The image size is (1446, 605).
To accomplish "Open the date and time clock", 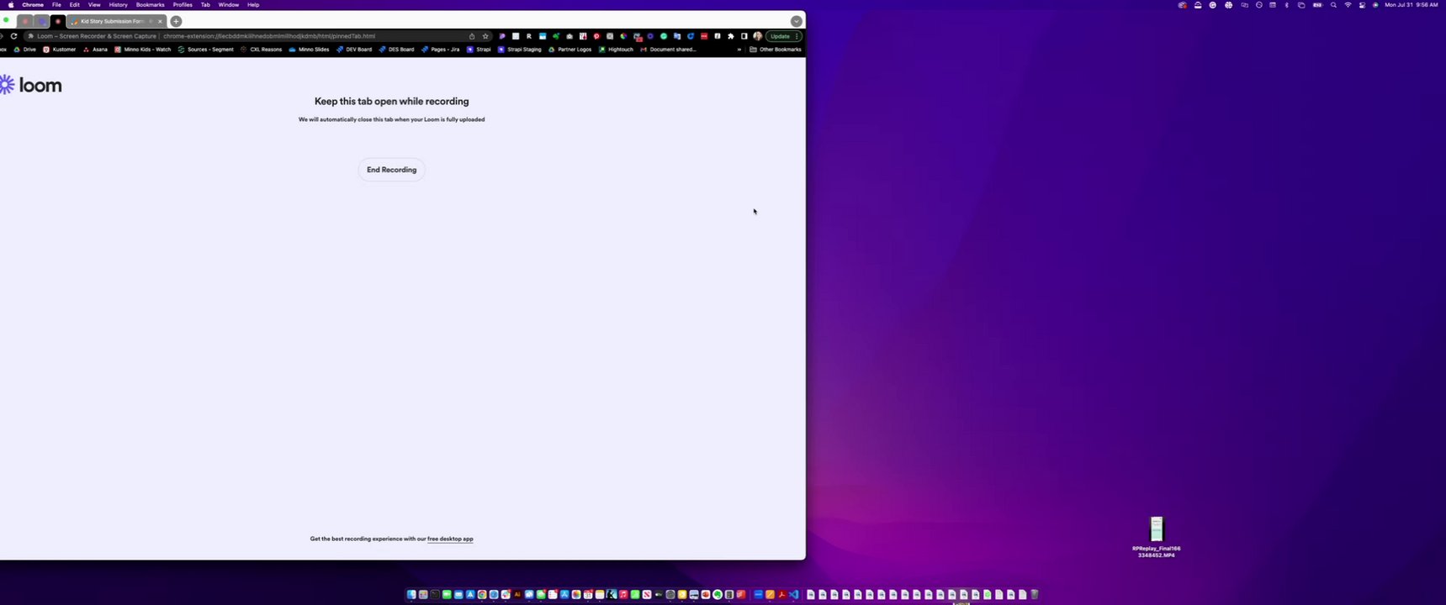I will click(1412, 5).
